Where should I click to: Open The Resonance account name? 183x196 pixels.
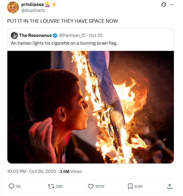pos(35,35)
